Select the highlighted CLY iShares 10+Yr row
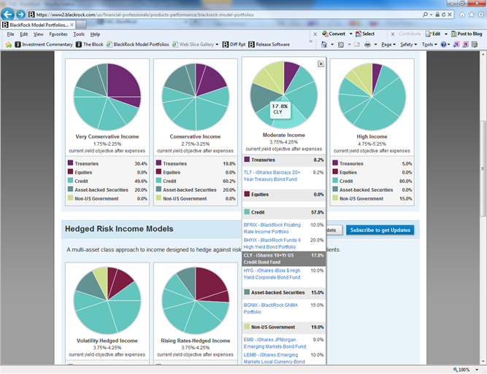This screenshot has width=487, height=374. 284,259
